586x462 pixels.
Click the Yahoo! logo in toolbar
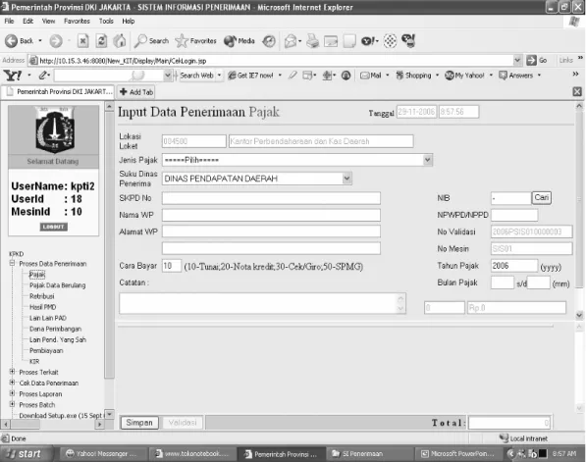pos(13,76)
